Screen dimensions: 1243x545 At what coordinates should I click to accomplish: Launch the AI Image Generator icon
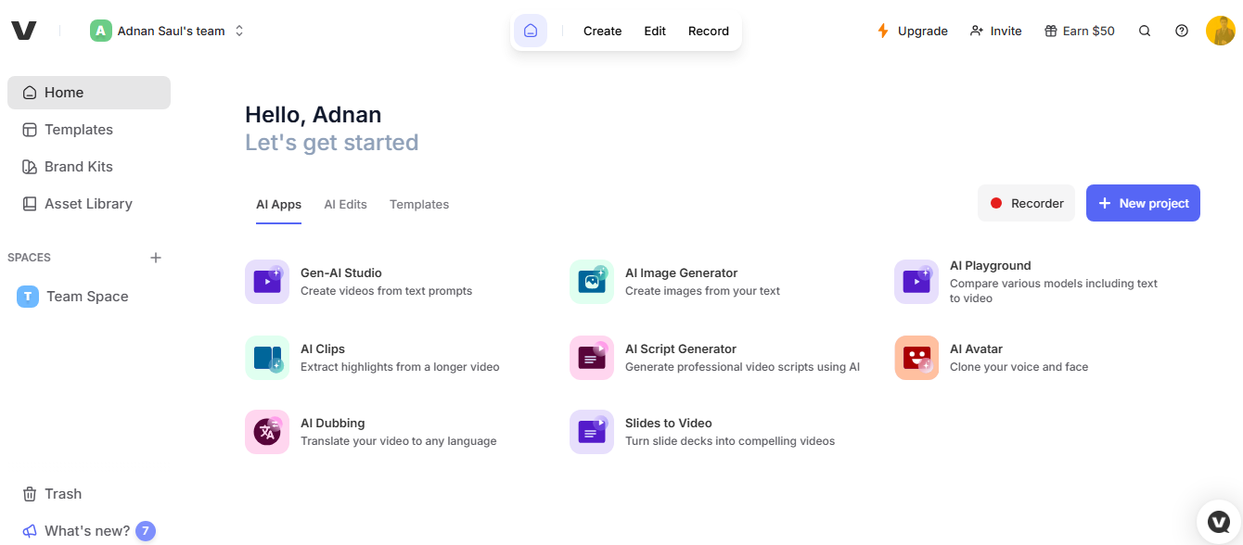(592, 282)
